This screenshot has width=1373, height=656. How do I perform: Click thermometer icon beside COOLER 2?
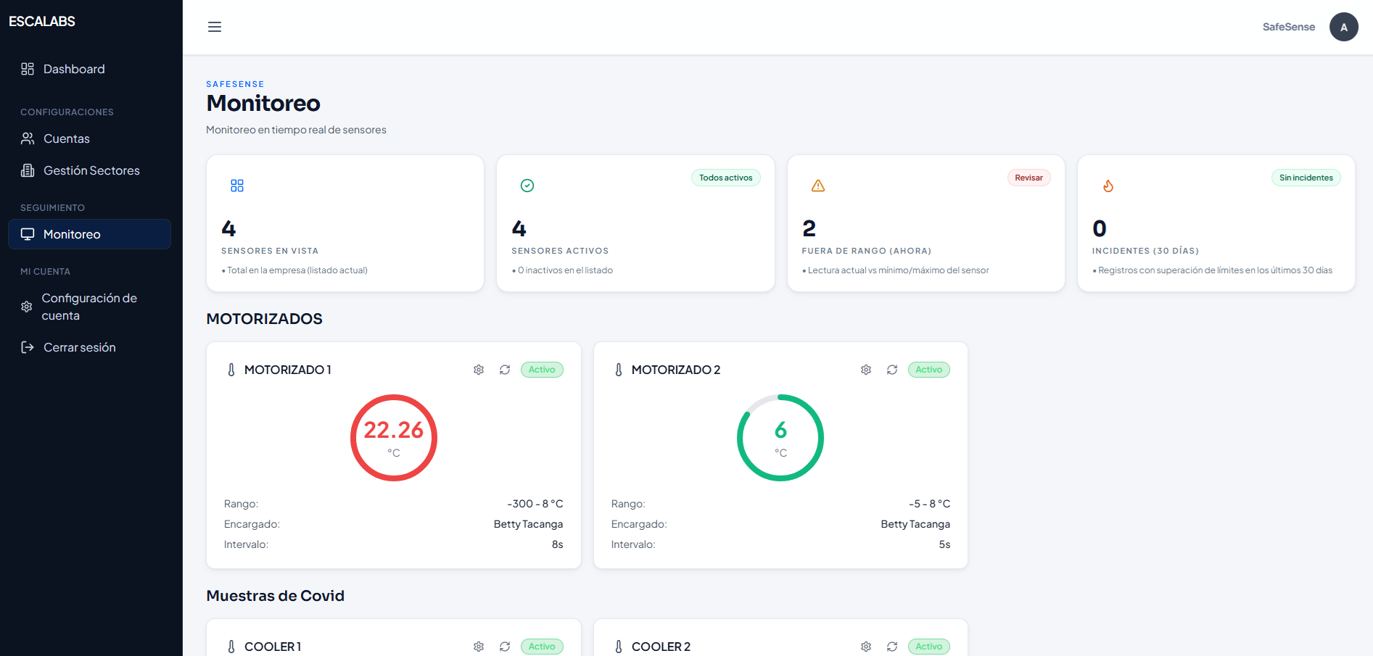coord(619,647)
